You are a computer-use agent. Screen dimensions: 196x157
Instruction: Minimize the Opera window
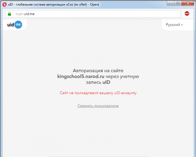171,3
